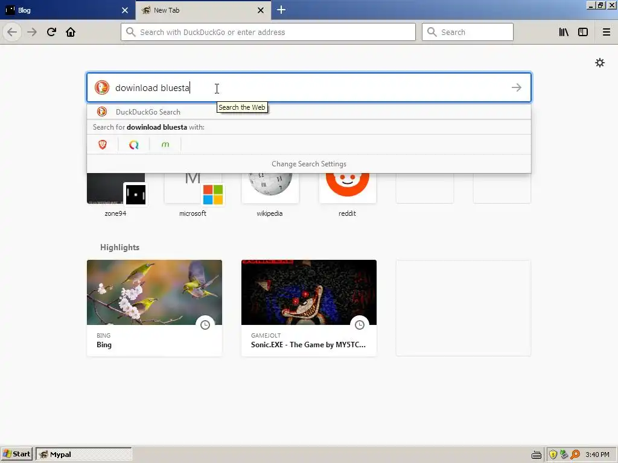
Task: Click the DuckDuckGo logo in search box
Action: 101,87
